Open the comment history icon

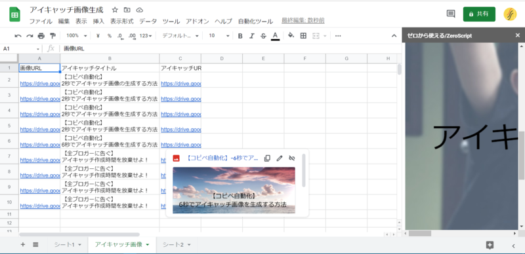point(451,14)
